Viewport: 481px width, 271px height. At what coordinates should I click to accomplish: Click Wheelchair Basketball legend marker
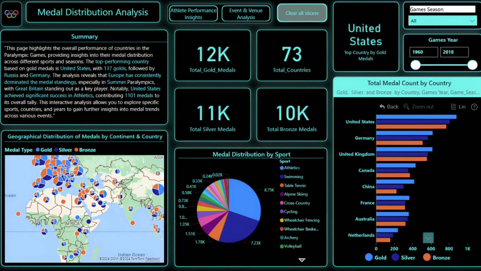pyautogui.click(x=282, y=229)
